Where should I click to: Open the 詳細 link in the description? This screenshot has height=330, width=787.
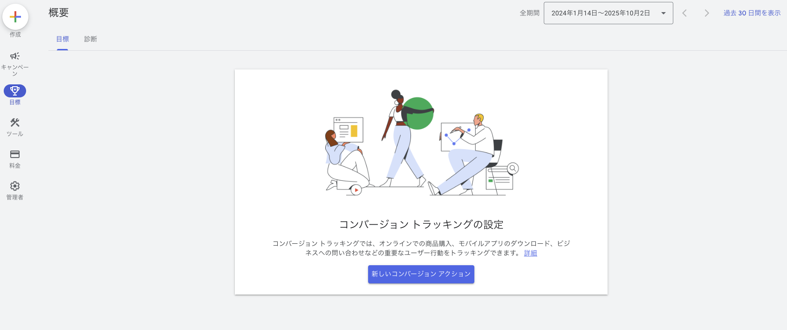530,253
